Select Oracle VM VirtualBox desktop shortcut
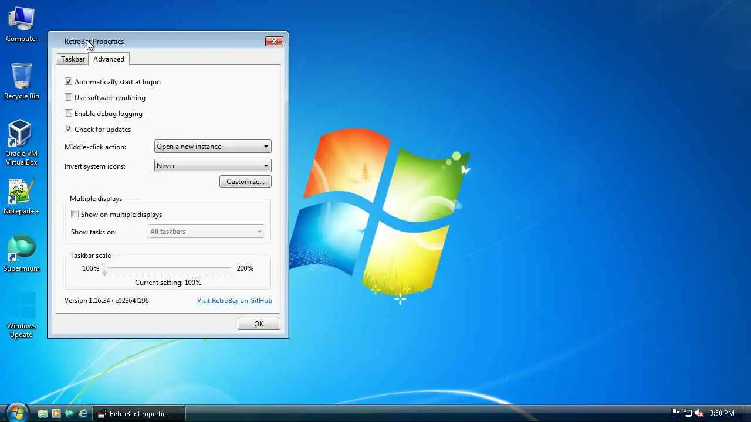This screenshot has height=422, width=751. click(x=22, y=143)
